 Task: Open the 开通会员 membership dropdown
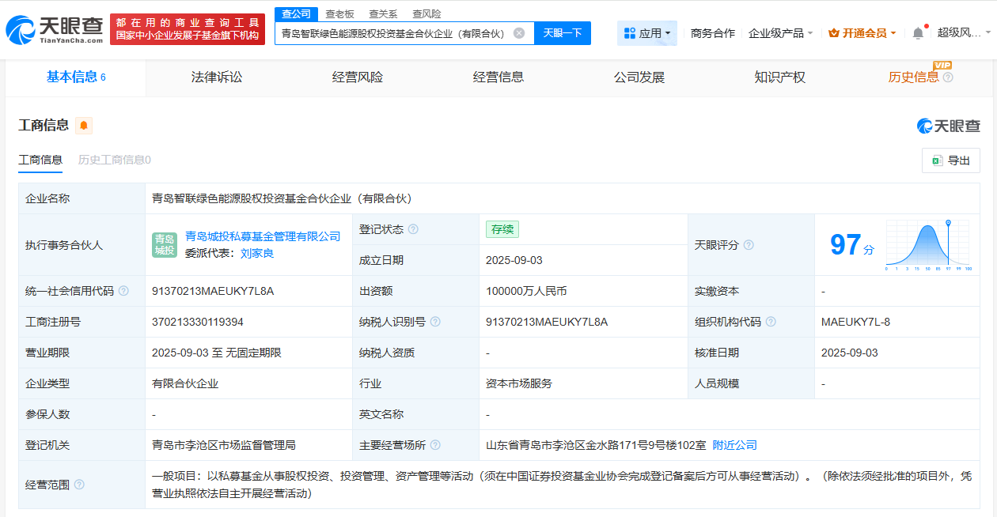coord(862,33)
